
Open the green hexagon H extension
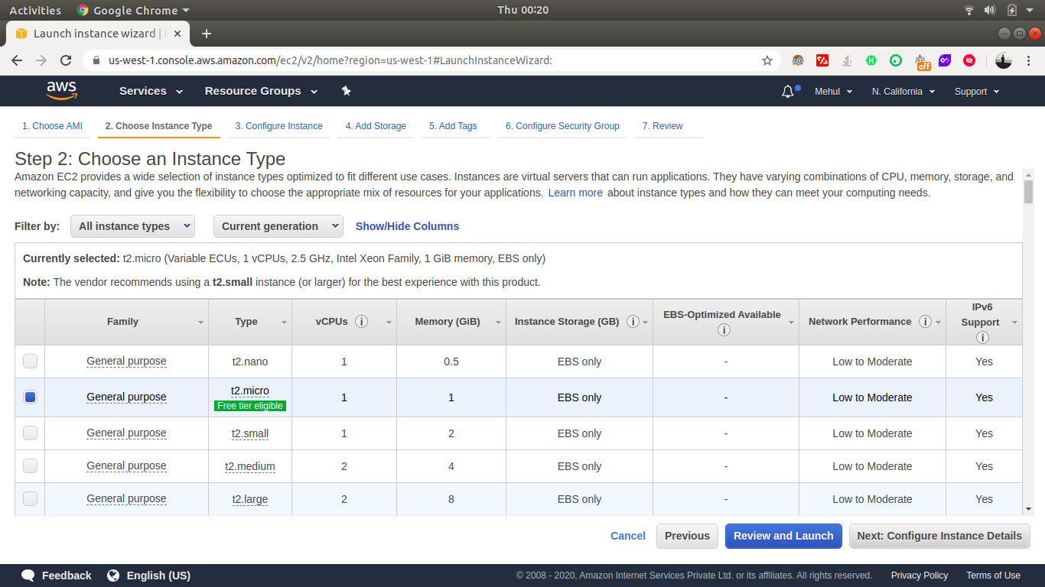pos(871,60)
